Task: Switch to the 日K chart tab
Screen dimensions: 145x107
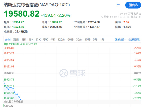Action: pos(24,39)
